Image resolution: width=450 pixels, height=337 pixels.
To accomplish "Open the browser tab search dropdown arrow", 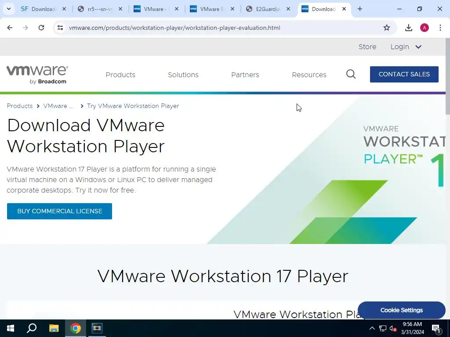I will pos(9,9).
